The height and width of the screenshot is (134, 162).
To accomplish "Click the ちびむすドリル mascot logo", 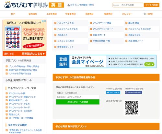I will point(7,5).
